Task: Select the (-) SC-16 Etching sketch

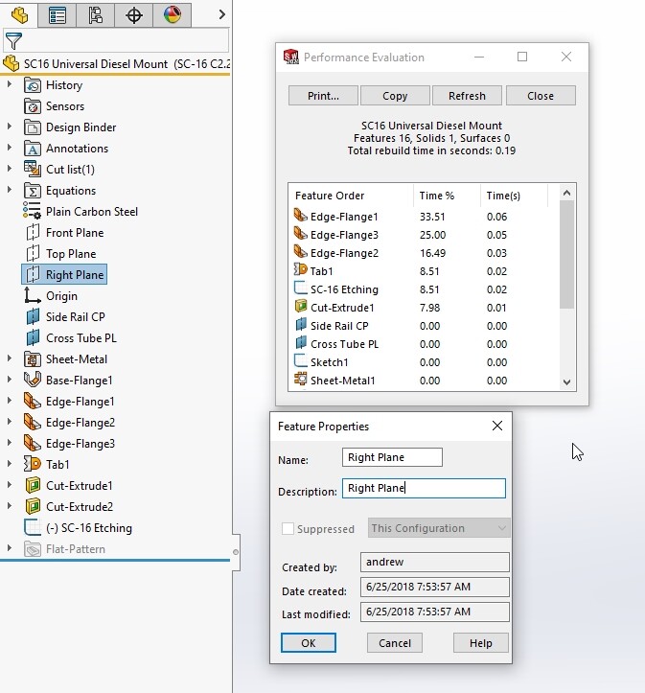Action: click(79, 528)
